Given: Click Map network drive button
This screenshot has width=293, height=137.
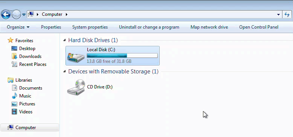Looking at the screenshot, I should point(209,27).
